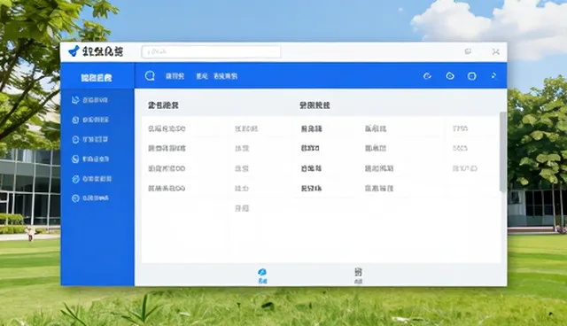Click first bold entry in the right list
567x326 pixels.
(x=311, y=128)
